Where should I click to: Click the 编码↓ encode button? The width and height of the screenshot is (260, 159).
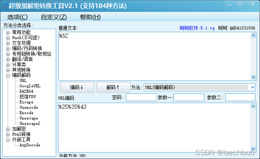(77, 87)
